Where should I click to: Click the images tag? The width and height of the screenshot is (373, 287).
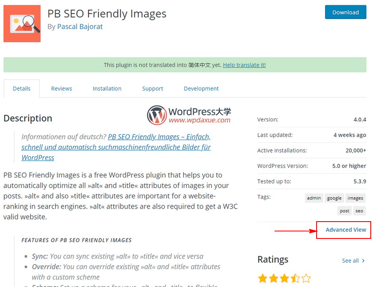click(355, 198)
